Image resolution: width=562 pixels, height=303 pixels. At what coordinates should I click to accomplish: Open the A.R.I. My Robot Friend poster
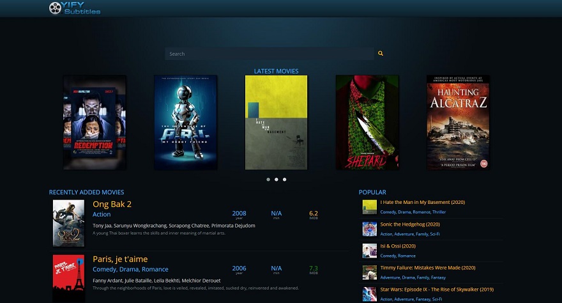186,122
